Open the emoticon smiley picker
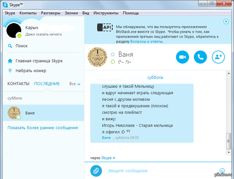Viewport: 234px width, 179px height. click(x=222, y=170)
